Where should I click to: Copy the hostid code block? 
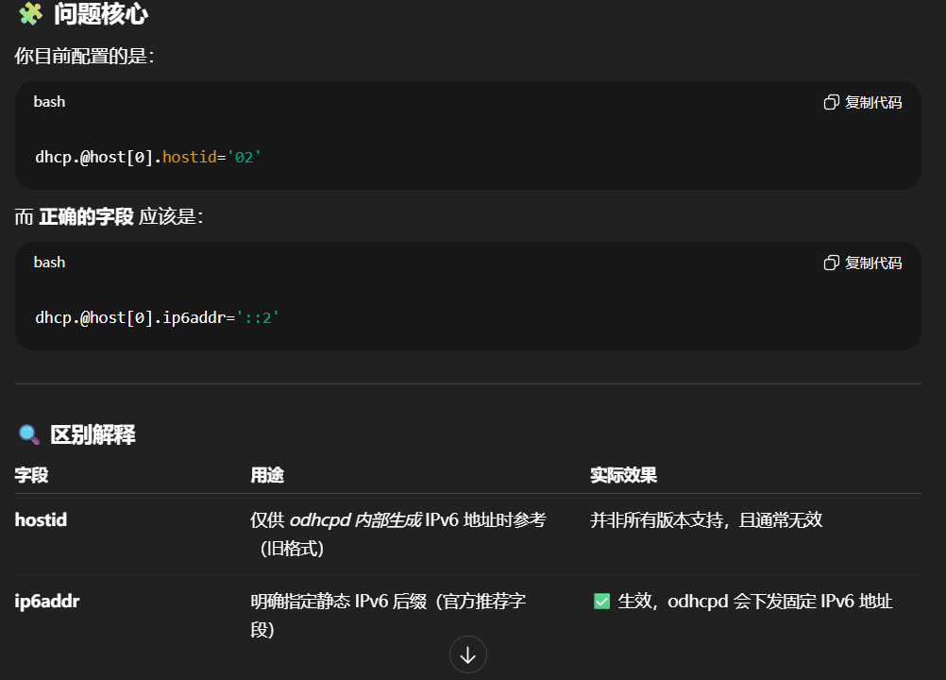(x=863, y=102)
